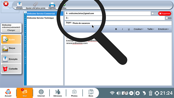Click the empty second À recipient field
This screenshot has width=174, height=98.
point(115,18)
